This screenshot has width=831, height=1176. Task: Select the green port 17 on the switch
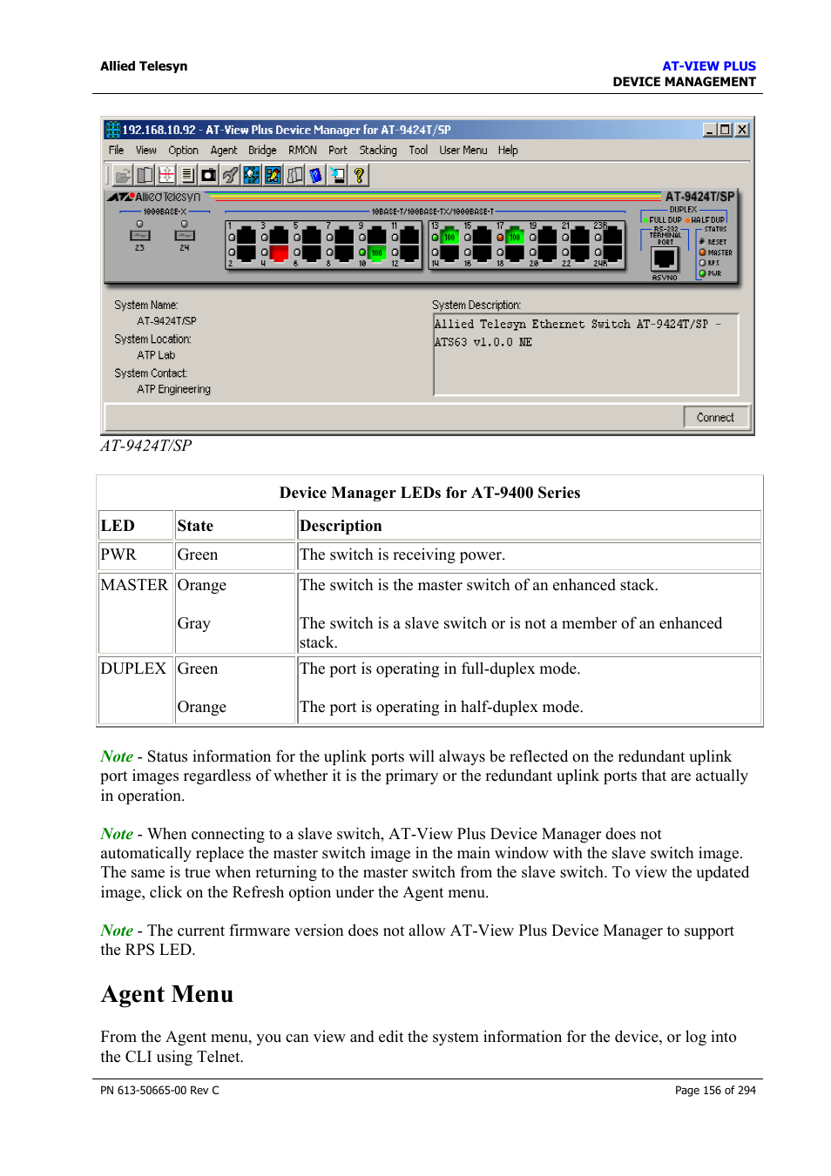click(515, 236)
